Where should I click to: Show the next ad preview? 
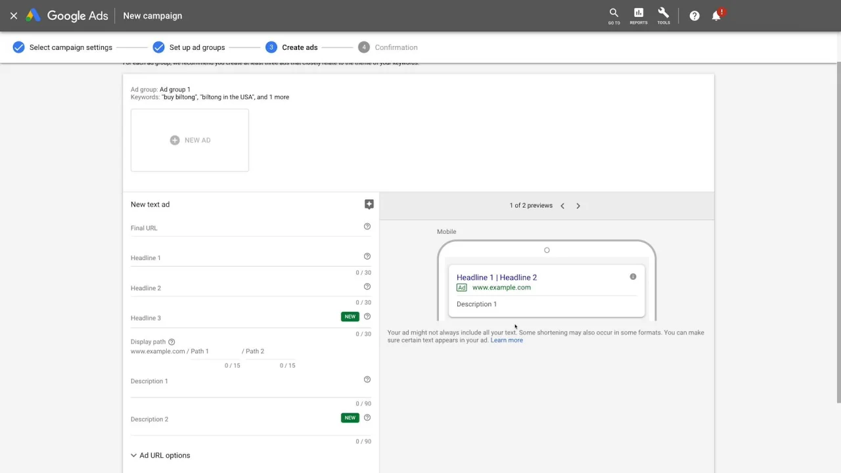578,206
